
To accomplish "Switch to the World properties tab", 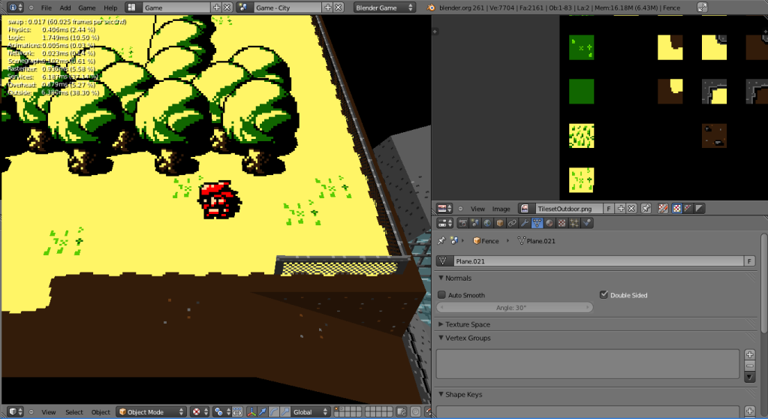I will pyautogui.click(x=488, y=223).
